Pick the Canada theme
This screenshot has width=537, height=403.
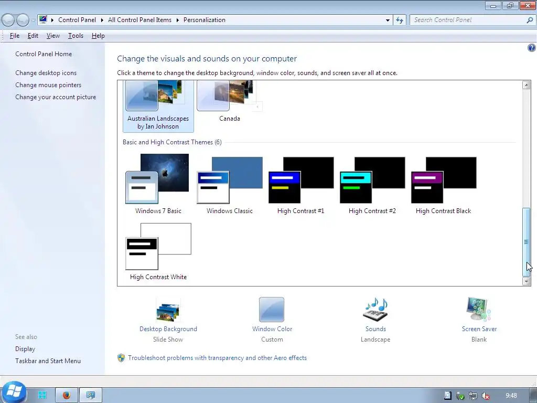[x=230, y=101]
